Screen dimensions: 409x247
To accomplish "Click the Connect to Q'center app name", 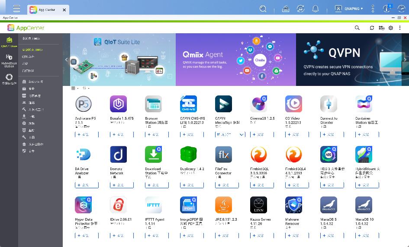I will pyautogui.click(x=328, y=120).
